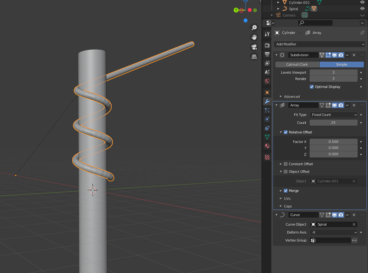Click the Zoom magnifier icon in viewport controls
This screenshot has height=273, width=368.
[x=254, y=28]
